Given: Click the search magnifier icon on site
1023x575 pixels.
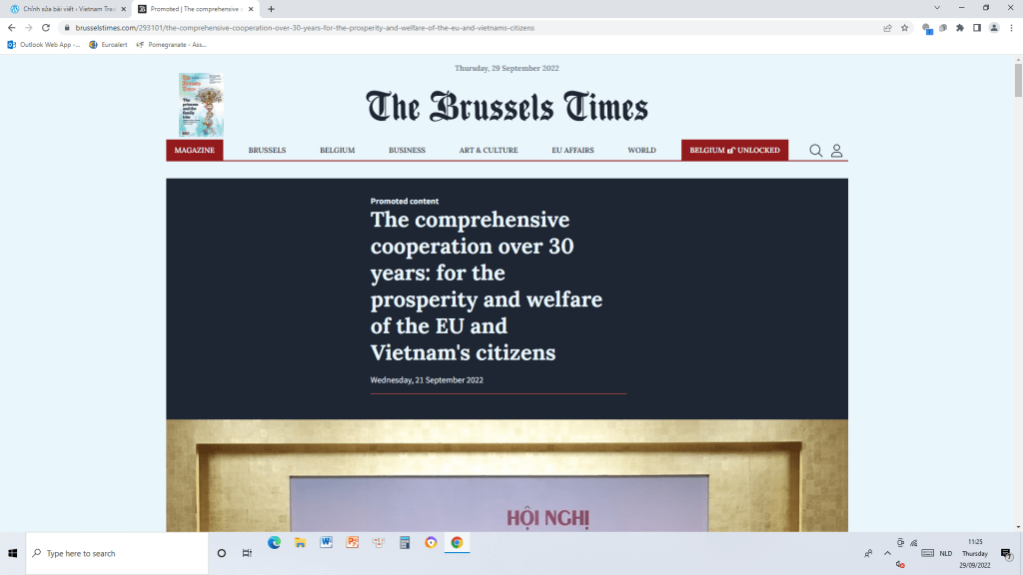Looking at the screenshot, I should coord(815,151).
